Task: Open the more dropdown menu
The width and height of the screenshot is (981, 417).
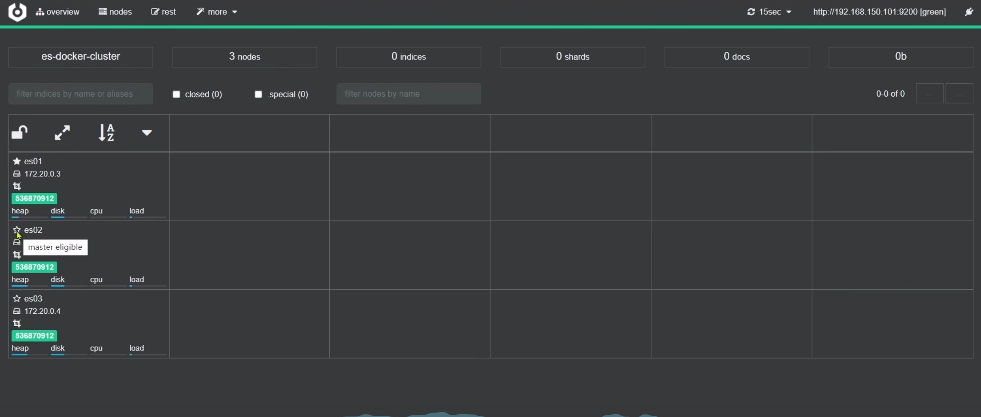Action: (x=217, y=12)
